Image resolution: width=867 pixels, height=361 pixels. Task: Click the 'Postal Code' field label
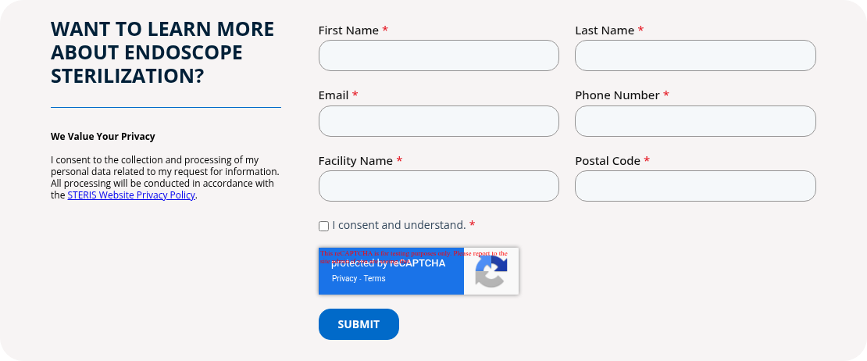(607, 161)
